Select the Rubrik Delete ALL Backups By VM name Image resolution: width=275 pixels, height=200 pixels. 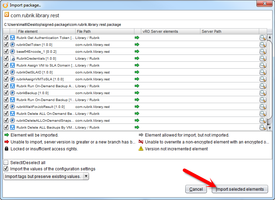[46, 127]
